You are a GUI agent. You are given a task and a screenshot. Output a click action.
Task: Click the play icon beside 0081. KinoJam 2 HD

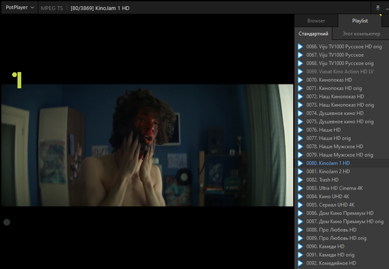300,172
